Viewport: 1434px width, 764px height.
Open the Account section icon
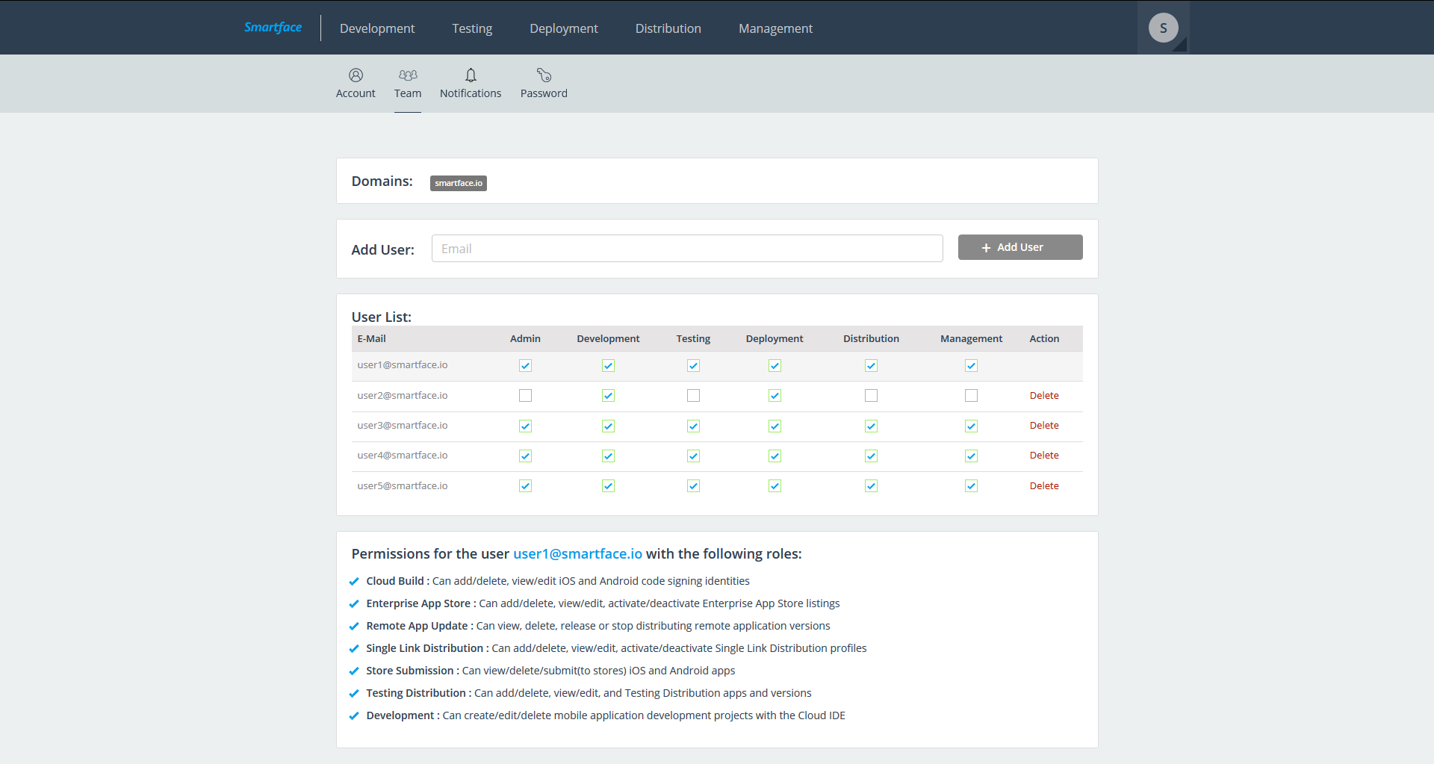[356, 75]
